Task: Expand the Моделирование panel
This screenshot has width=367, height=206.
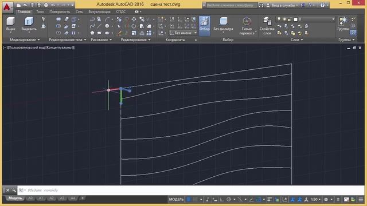Action: pyautogui.click(x=25, y=39)
